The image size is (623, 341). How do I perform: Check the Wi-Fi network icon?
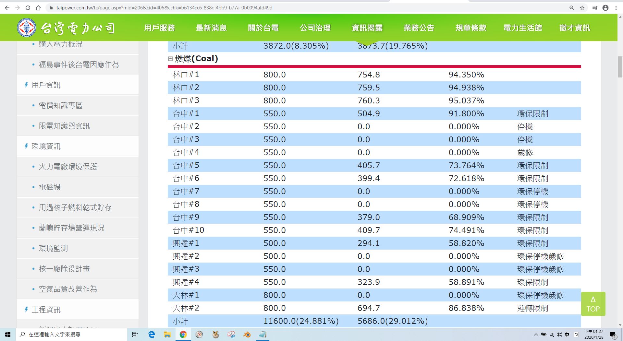552,335
